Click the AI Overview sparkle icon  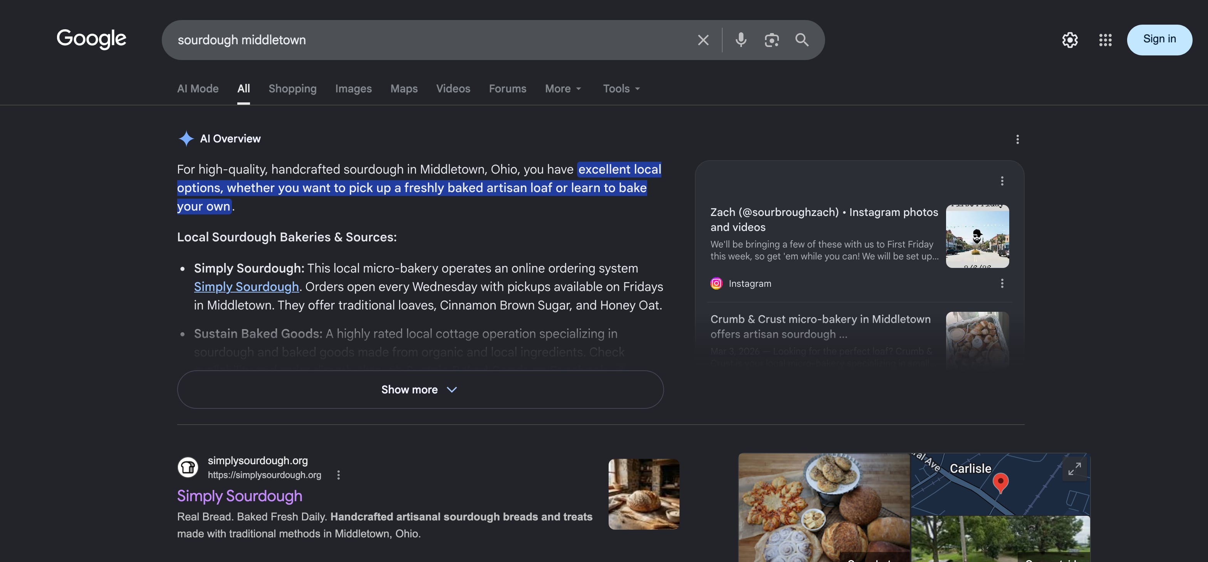tap(186, 138)
